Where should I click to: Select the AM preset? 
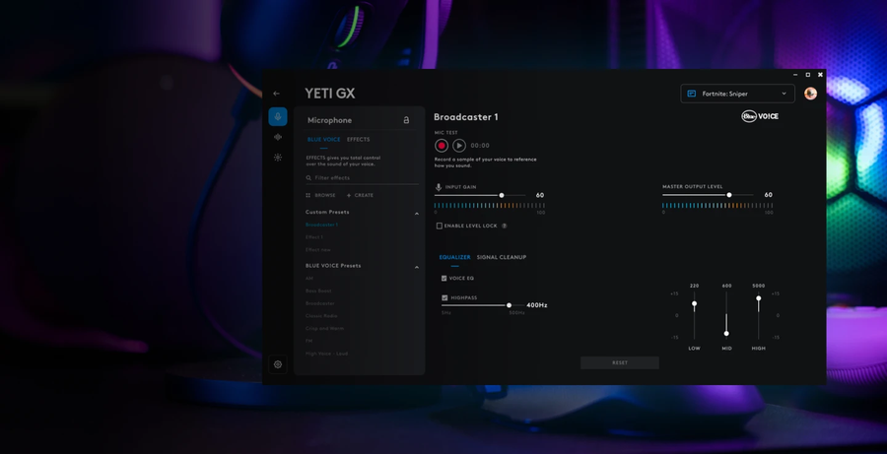point(308,278)
